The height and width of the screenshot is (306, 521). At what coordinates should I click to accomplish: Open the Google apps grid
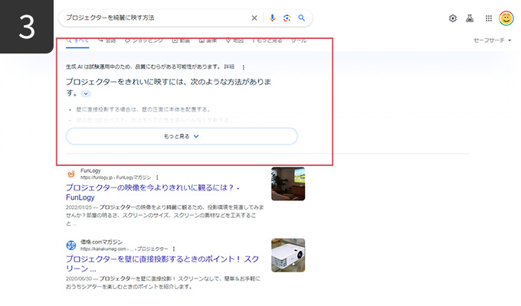(488, 18)
